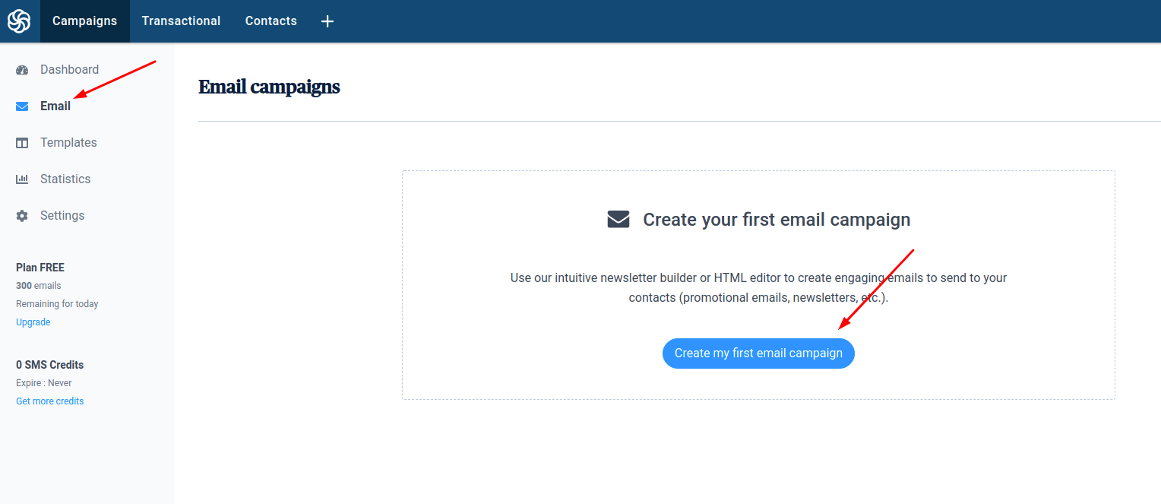
Task: Click Create my first email campaign button
Action: click(x=758, y=353)
